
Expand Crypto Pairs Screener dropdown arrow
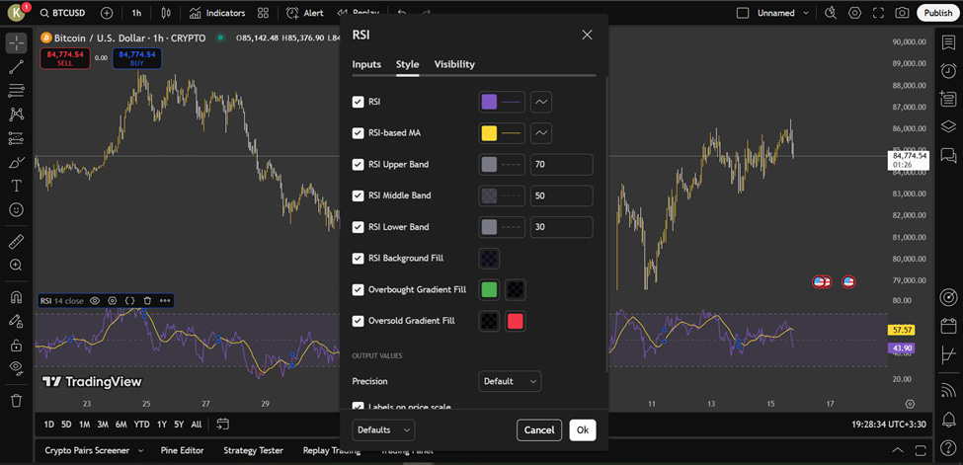pos(140,451)
